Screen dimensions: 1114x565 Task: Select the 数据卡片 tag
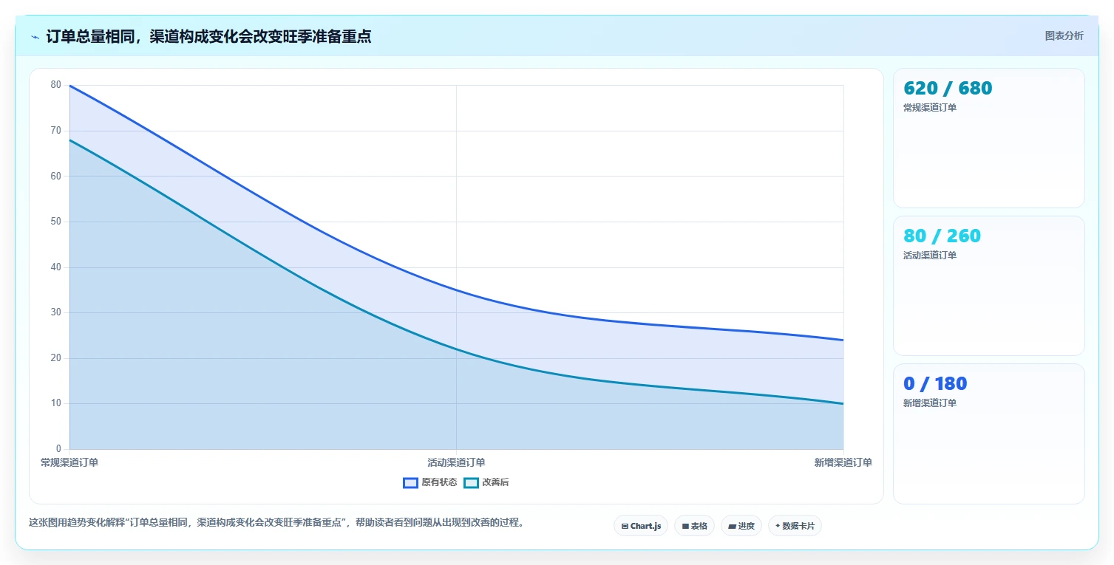coord(795,526)
